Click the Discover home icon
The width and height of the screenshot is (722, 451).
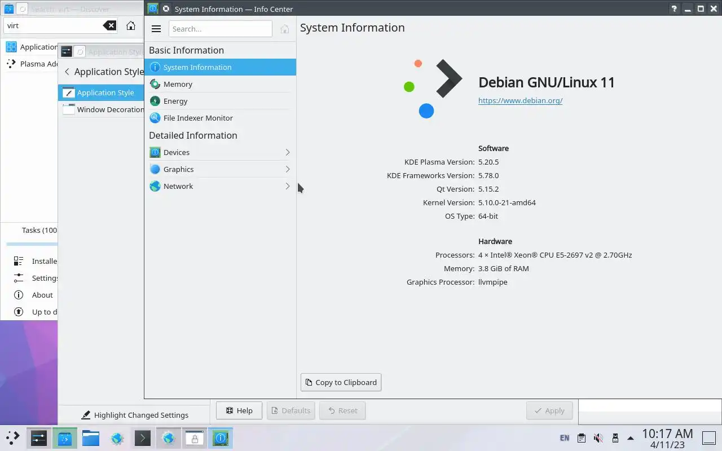coord(131,25)
